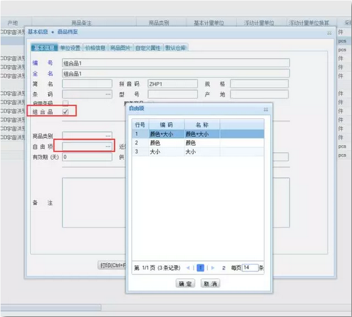Screen dimensions: 352x317
Task: Open the 商品图片 tab
Action: click(x=120, y=48)
